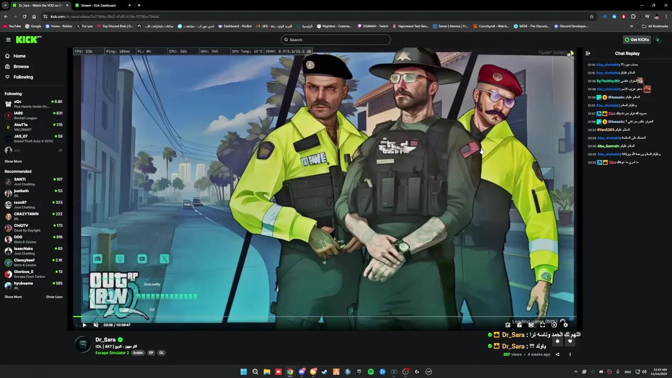Open browser home page
Viewport: 672px width, 378px height.
click(x=34, y=16)
